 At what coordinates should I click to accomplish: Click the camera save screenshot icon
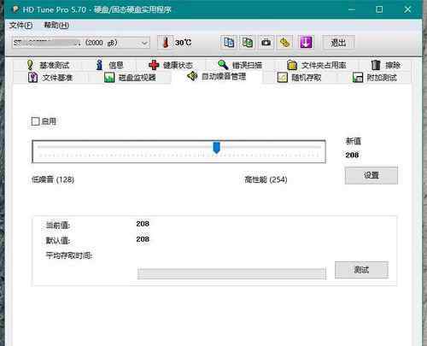[x=266, y=43]
